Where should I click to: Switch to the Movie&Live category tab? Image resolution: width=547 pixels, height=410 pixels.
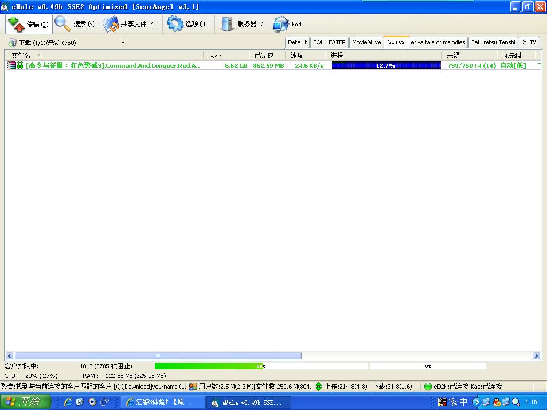tap(366, 42)
